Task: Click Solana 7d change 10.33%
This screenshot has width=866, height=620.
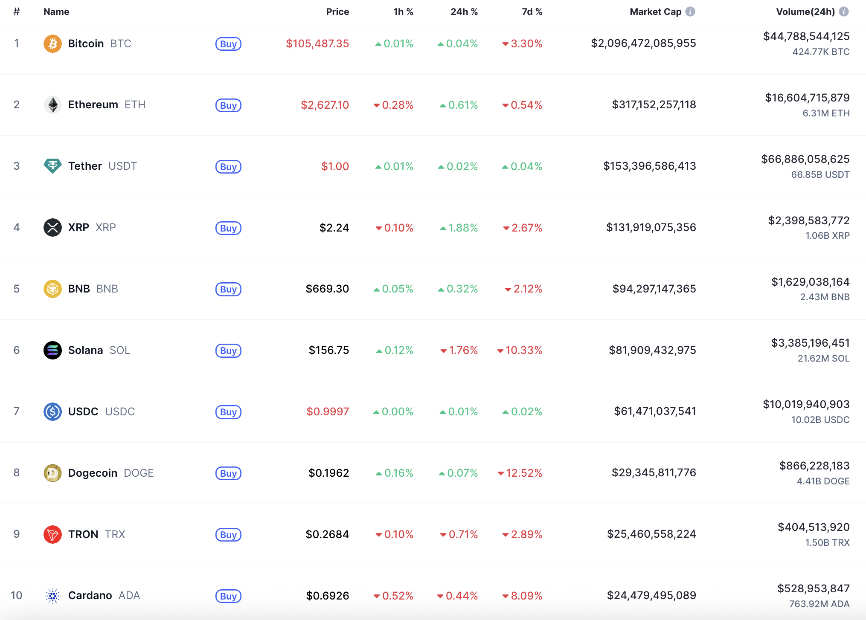Action: 520,350
